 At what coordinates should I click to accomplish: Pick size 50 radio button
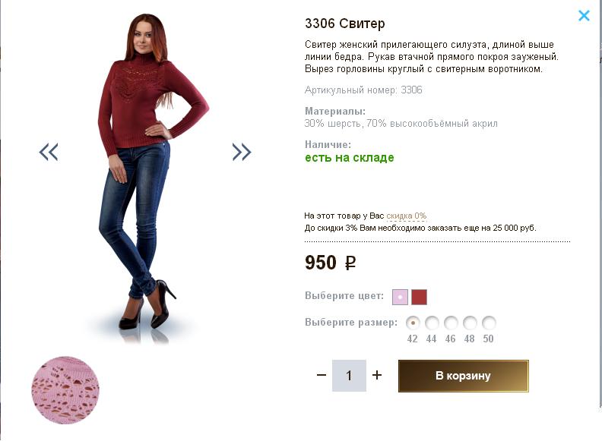coord(489,323)
